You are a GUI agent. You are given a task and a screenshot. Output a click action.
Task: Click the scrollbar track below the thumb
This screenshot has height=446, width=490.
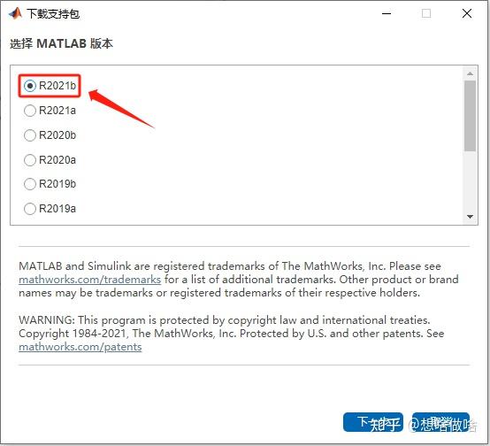point(470,181)
